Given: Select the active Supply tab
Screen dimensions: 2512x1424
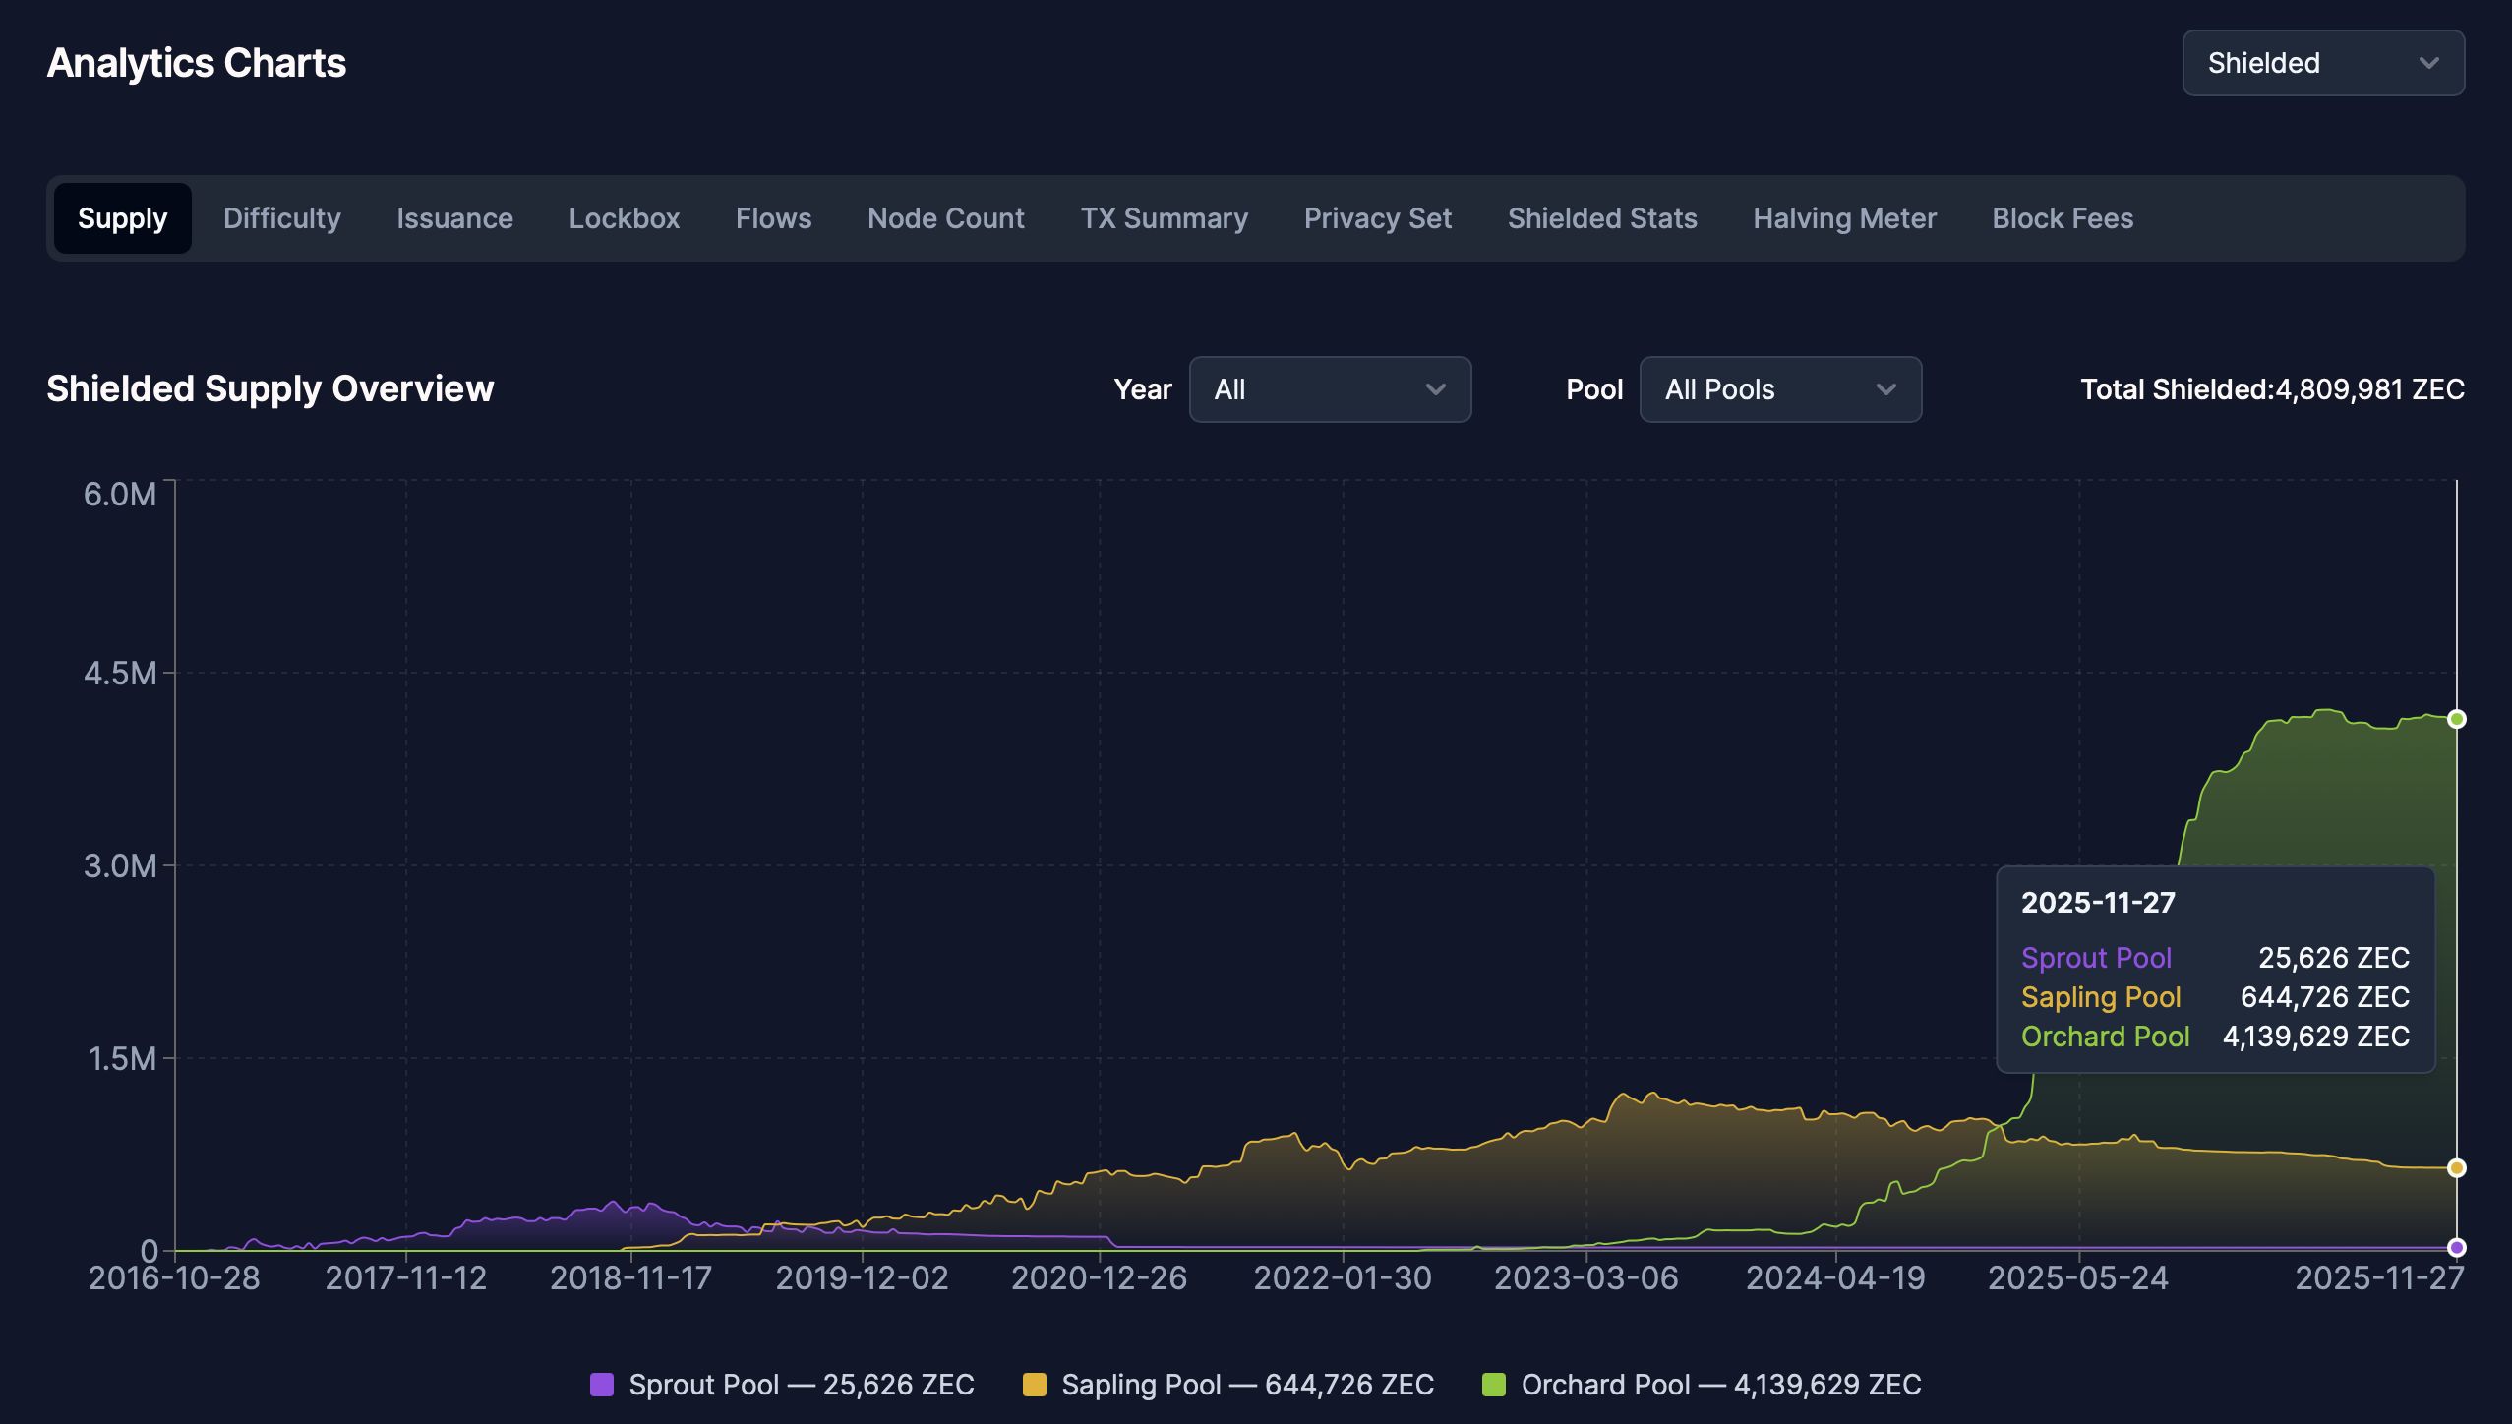Looking at the screenshot, I should pos(122,218).
